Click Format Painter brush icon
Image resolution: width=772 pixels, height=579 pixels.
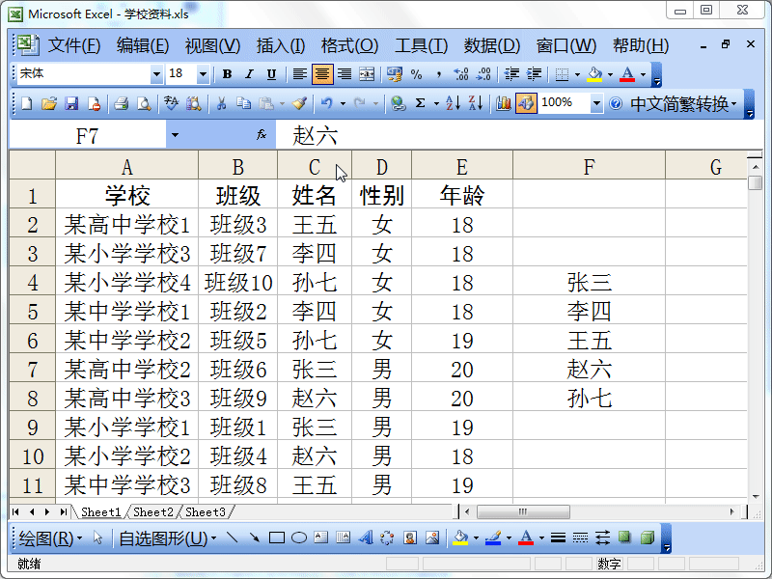point(299,103)
